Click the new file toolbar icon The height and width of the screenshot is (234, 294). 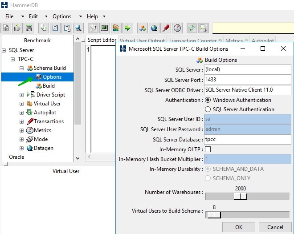click(x=6, y=28)
